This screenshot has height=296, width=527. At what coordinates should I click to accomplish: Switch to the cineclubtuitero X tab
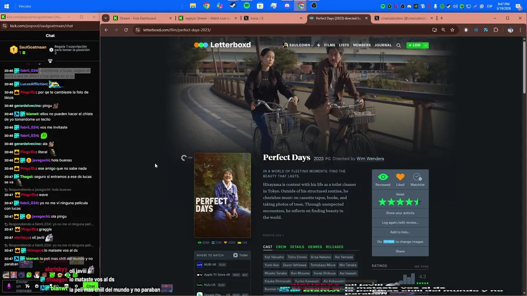point(403,18)
